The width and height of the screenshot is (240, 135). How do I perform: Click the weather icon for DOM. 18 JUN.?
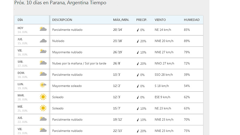pyautogui.click(x=43, y=74)
